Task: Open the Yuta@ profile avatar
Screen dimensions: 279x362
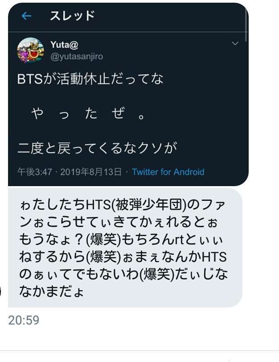Action: coord(30,50)
